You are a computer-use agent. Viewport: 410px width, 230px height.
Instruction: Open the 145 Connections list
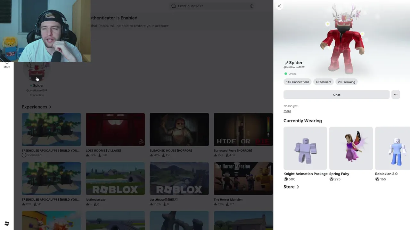[298, 82]
